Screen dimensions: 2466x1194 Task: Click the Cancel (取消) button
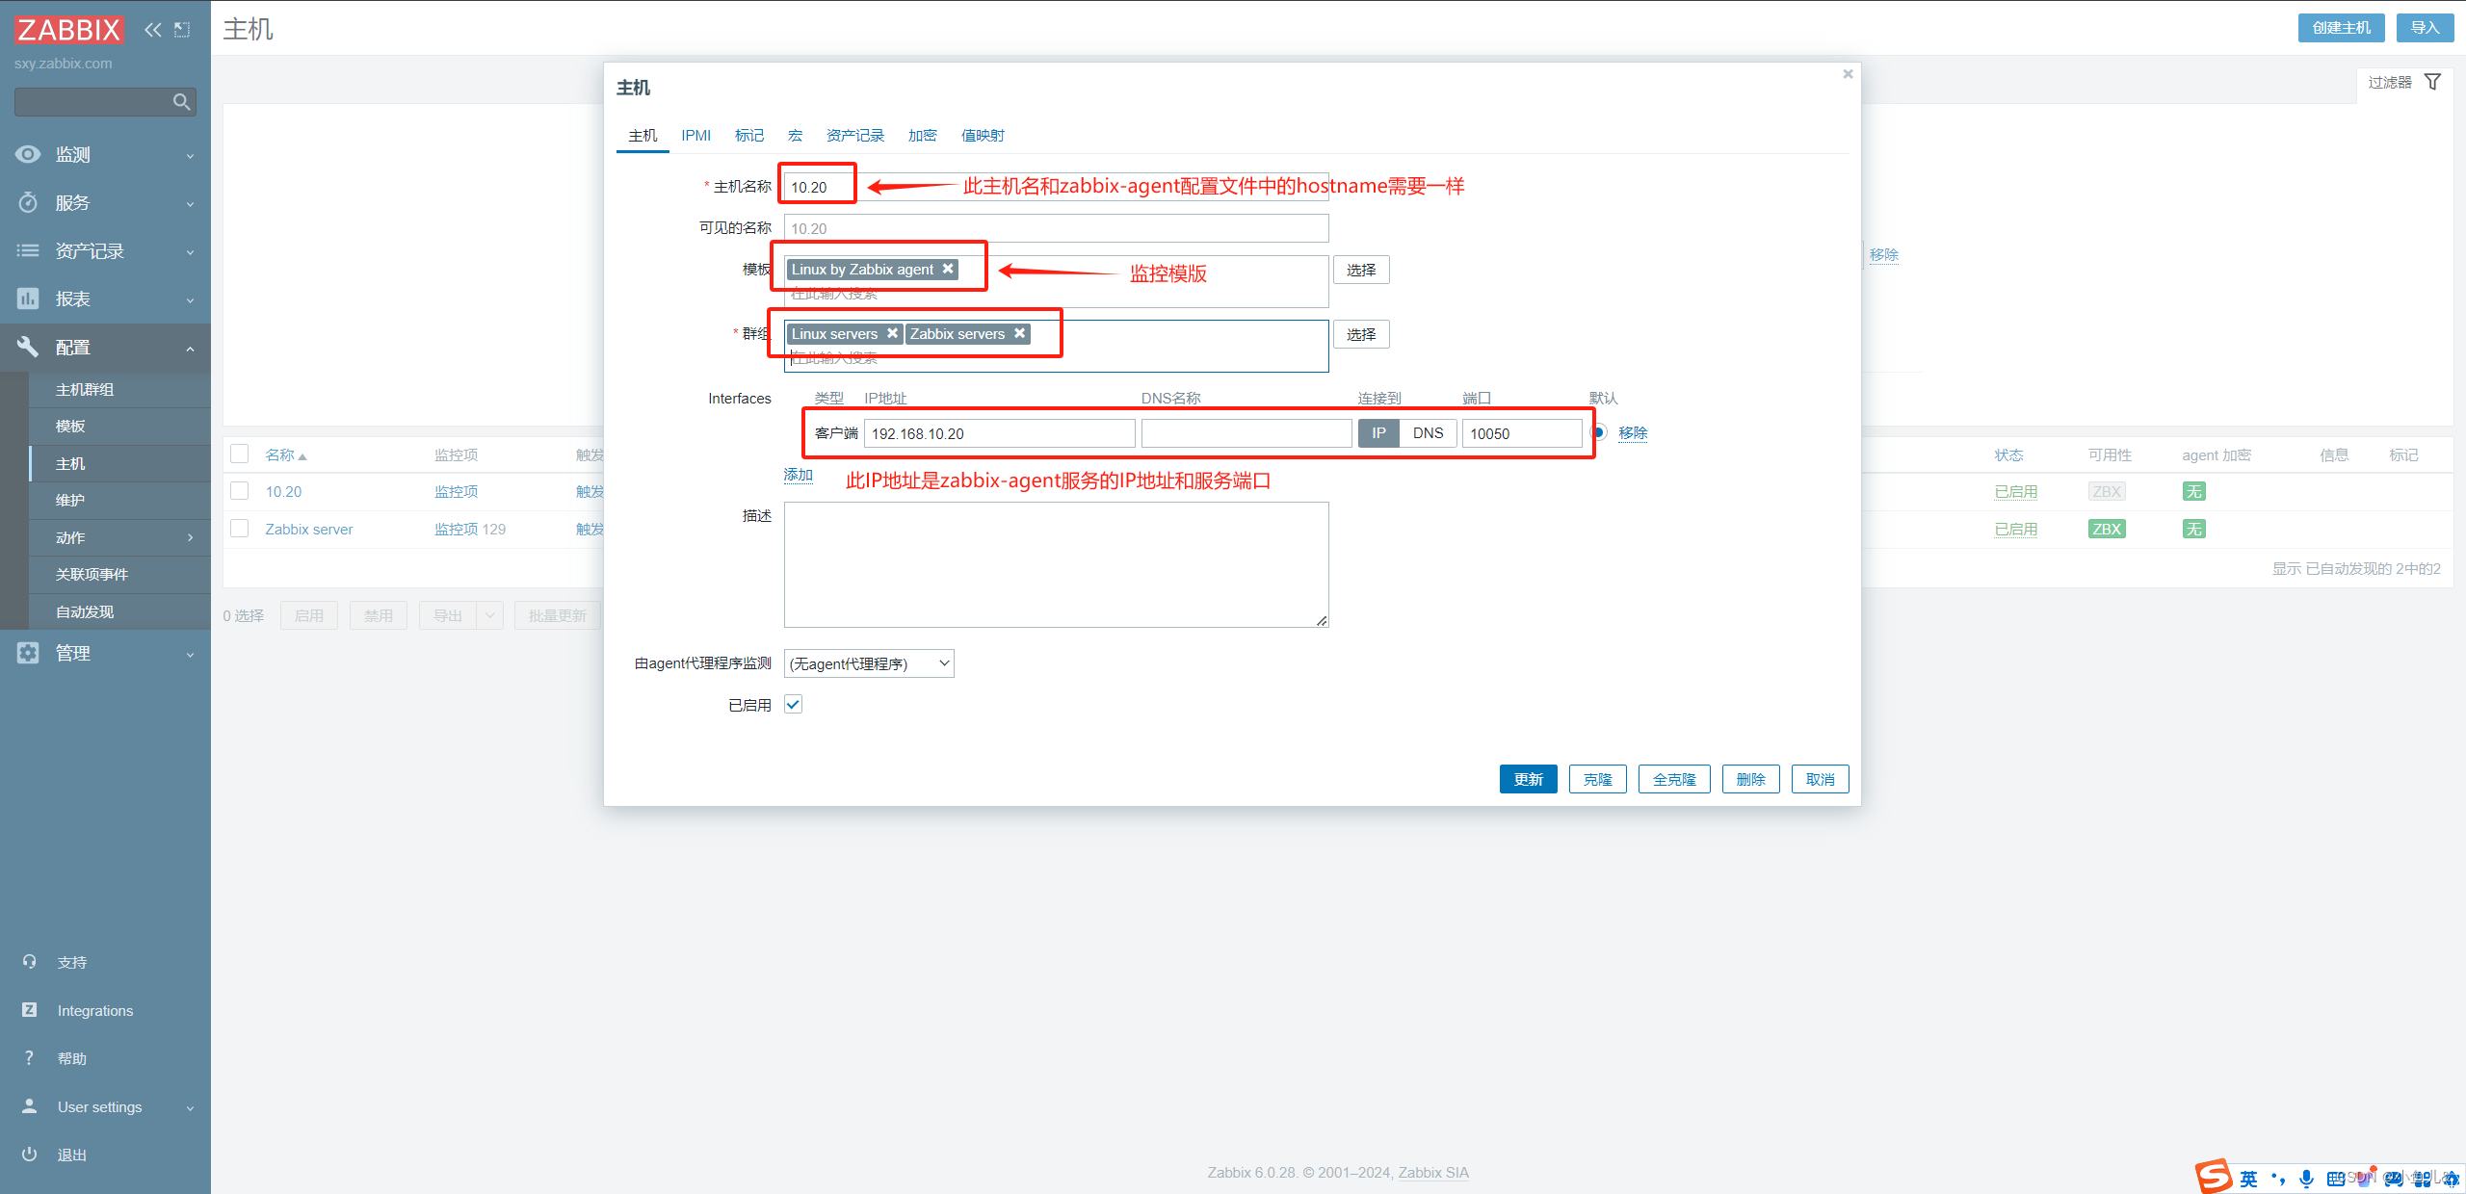pos(1820,779)
